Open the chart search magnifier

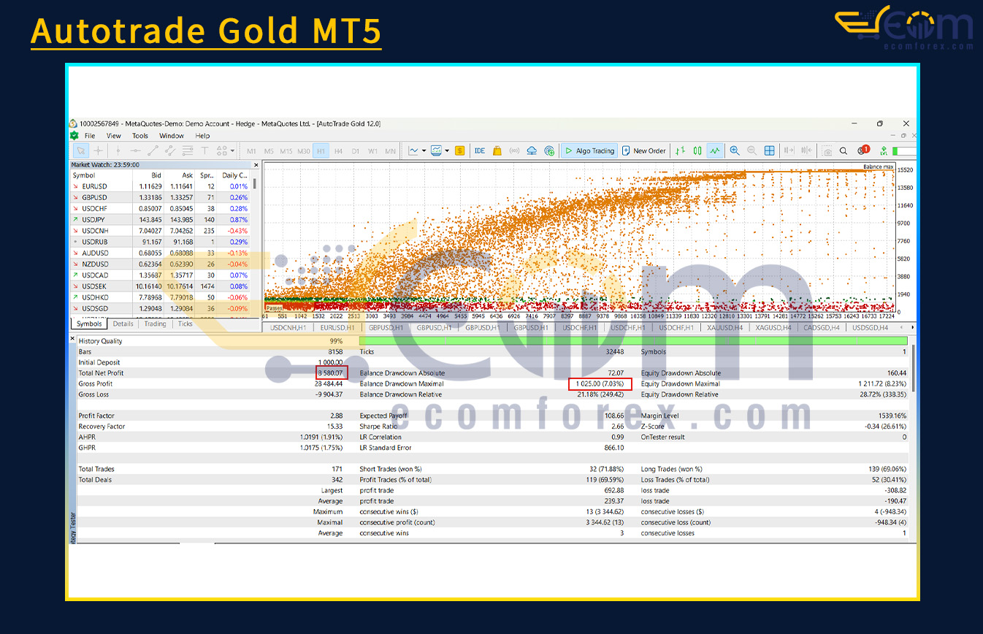click(x=842, y=150)
